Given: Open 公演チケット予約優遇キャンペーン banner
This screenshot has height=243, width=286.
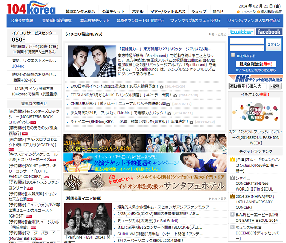Looking at the screenshot, I should (x=145, y=163).
